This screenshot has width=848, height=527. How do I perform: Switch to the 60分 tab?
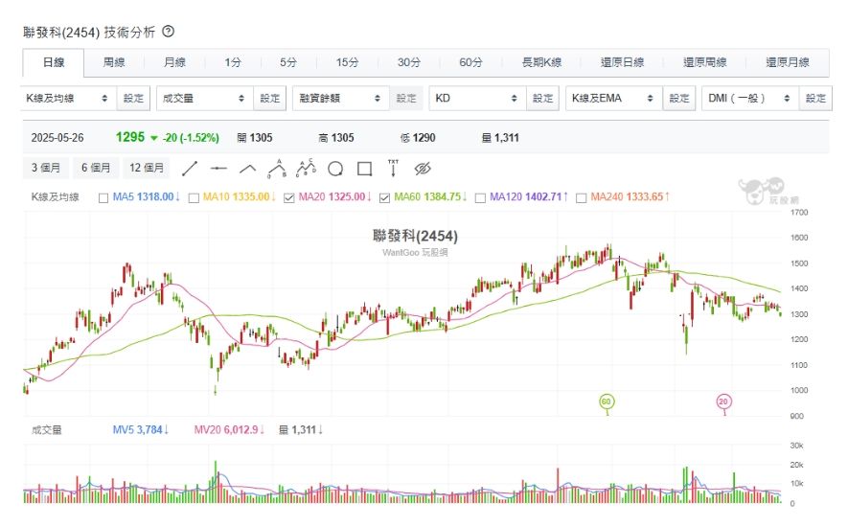coord(470,62)
